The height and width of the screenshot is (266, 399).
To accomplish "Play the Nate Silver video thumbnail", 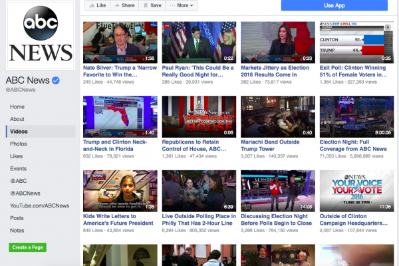I will pos(120,43).
